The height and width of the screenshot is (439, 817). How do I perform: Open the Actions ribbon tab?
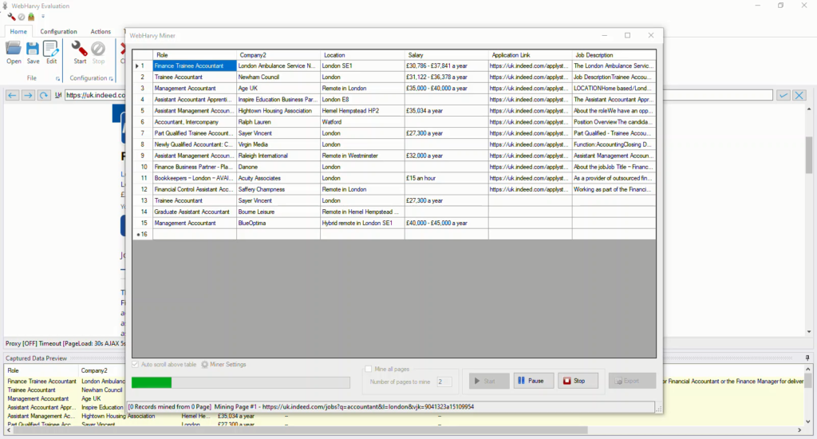[x=101, y=32]
